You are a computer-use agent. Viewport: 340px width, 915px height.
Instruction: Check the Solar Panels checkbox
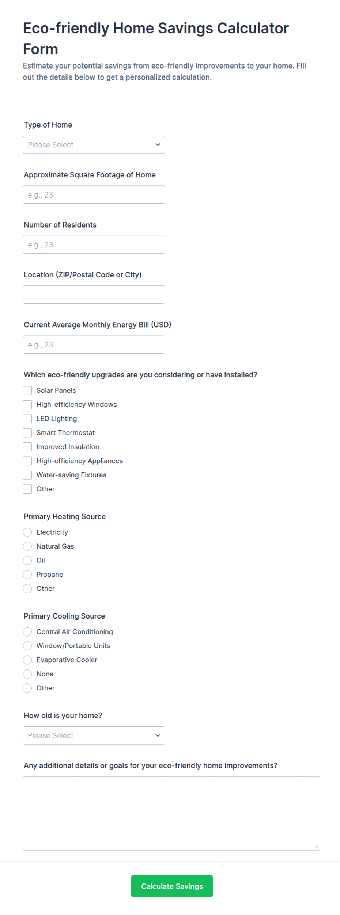click(x=27, y=390)
